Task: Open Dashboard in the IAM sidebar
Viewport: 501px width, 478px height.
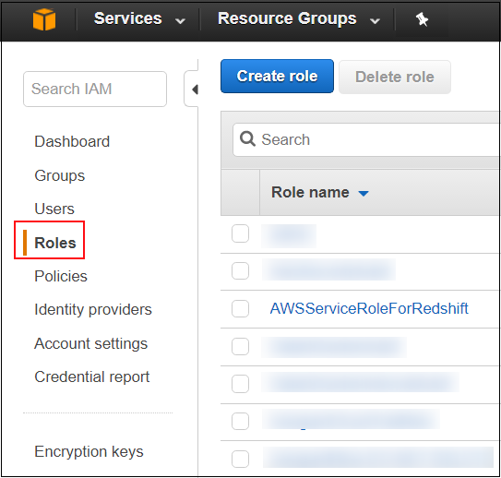Action: click(x=72, y=141)
